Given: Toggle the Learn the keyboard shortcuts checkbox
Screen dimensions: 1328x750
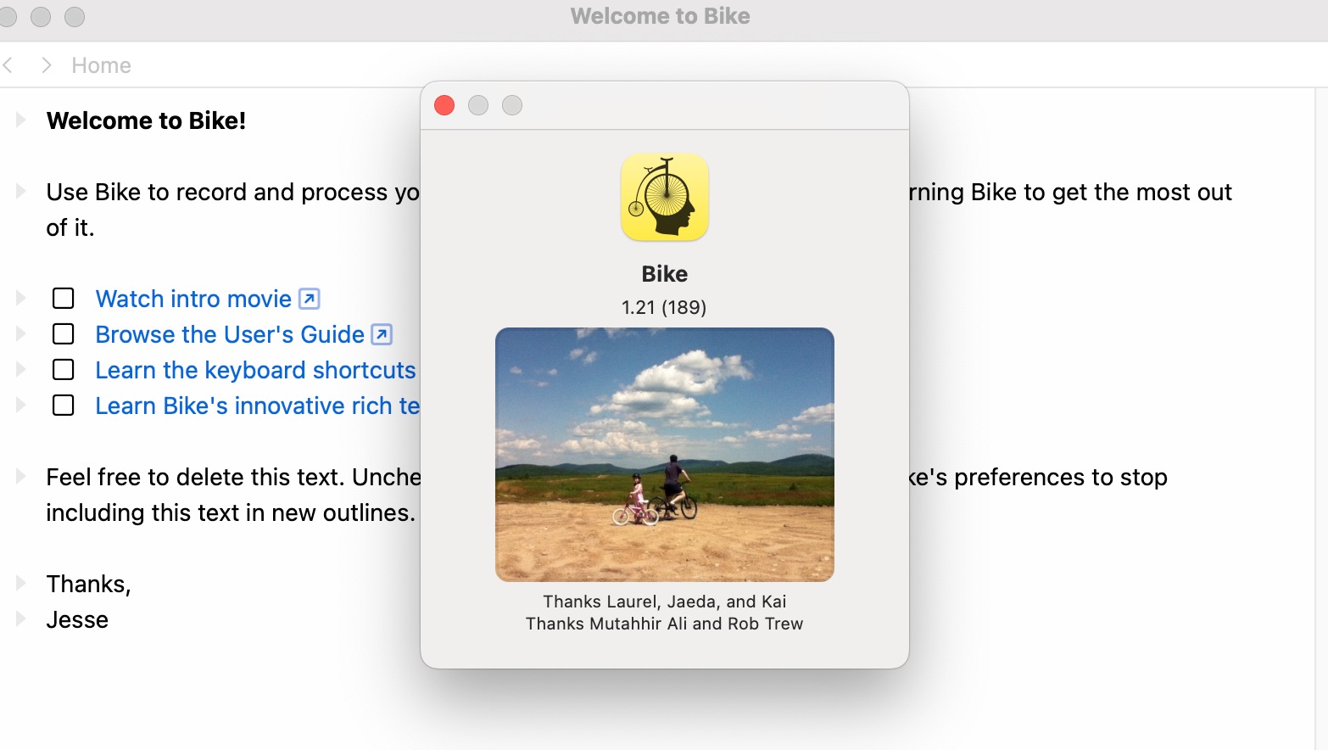Looking at the screenshot, I should pyautogui.click(x=64, y=370).
